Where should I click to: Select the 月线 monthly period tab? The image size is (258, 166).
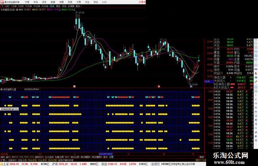click(x=64, y=6)
